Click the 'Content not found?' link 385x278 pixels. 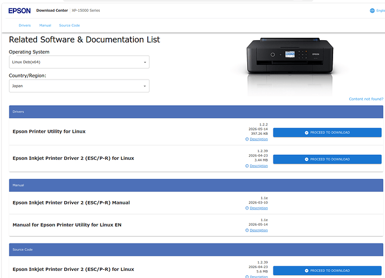tap(366, 99)
